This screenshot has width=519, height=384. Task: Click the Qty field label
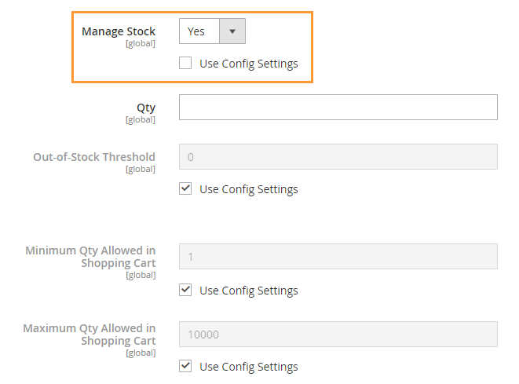pyautogui.click(x=146, y=108)
